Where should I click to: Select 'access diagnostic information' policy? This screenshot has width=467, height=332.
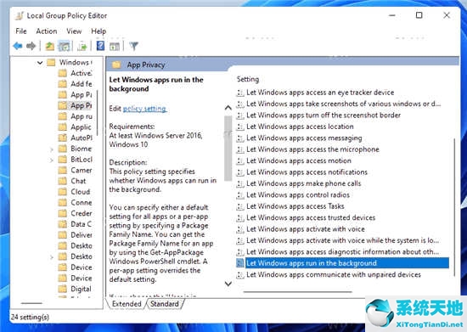[x=342, y=252]
